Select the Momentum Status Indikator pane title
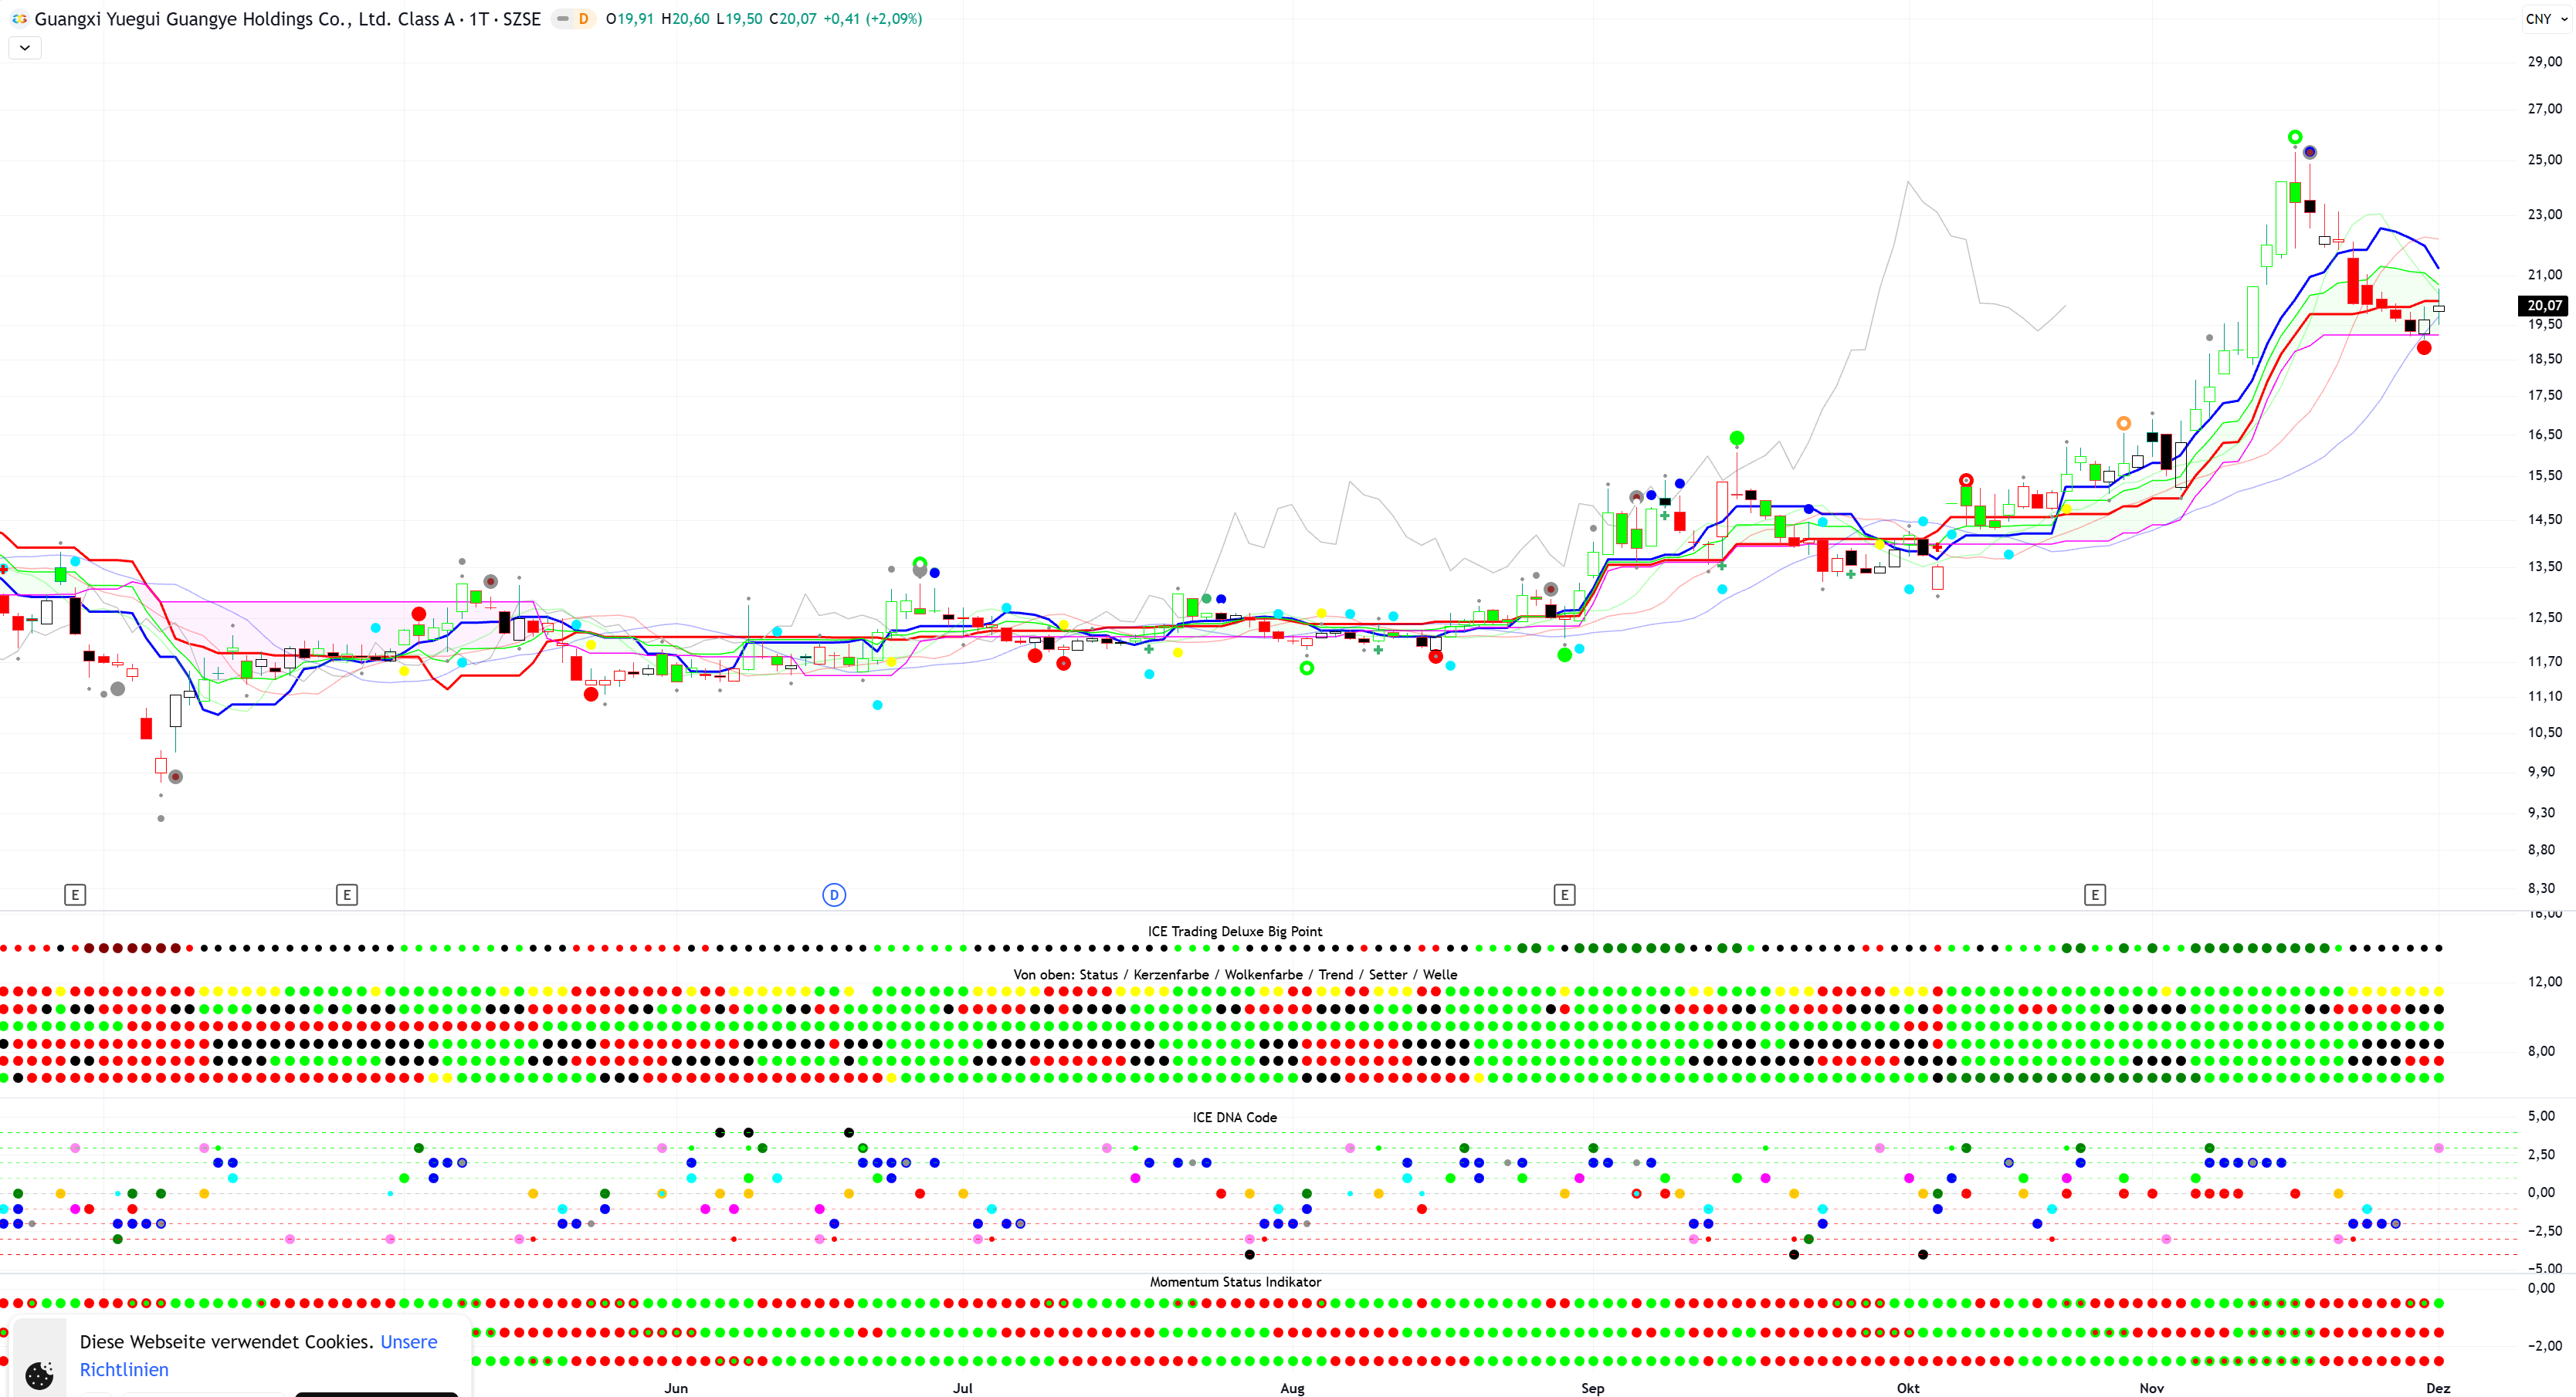2576x1397 pixels. (x=1235, y=1281)
